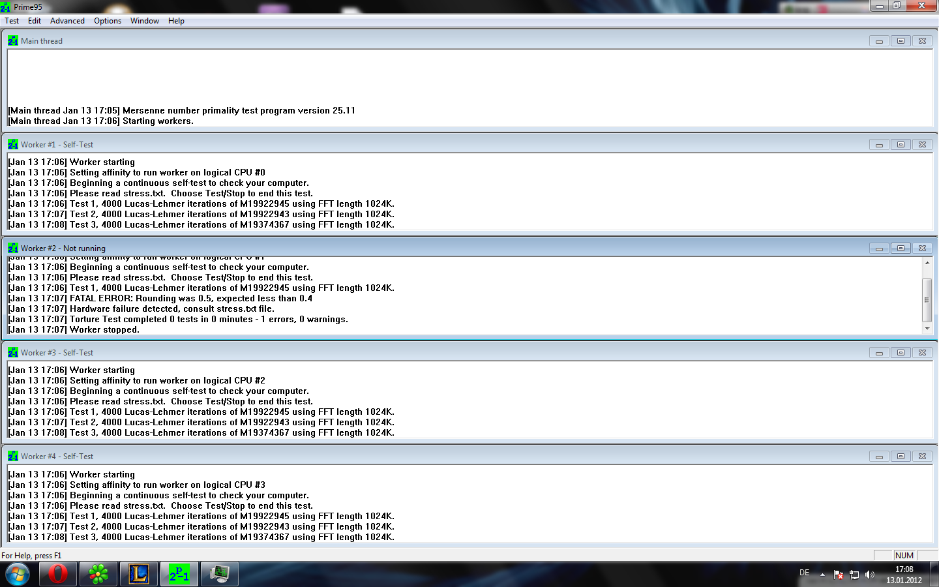Close the Worker #1 window

pyautogui.click(x=922, y=144)
